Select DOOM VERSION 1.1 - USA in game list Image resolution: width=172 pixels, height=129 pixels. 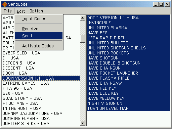(41, 78)
